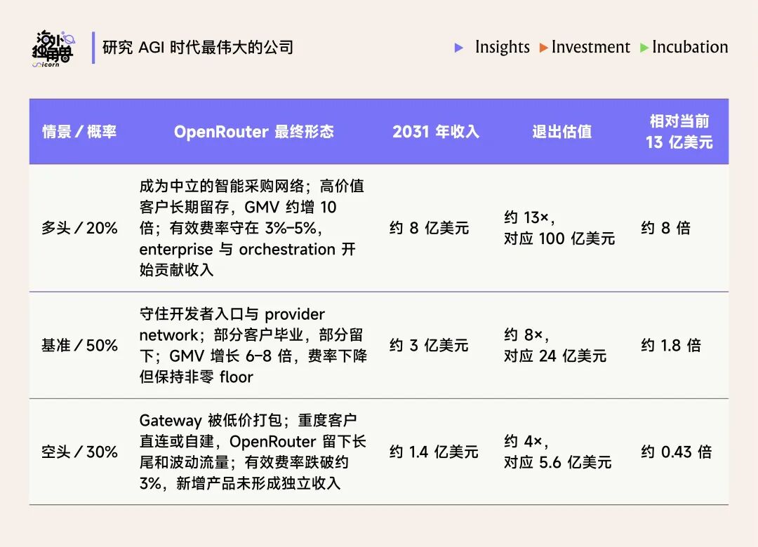The width and height of the screenshot is (758, 547).
Task: Click the OpenRouter 最终形态 column header
Action: click(254, 131)
